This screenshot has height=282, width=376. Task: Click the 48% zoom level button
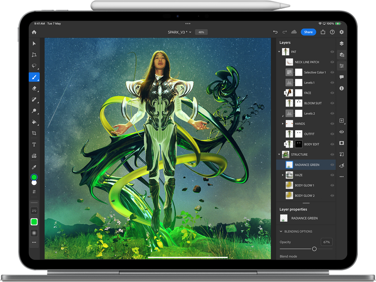coord(201,32)
